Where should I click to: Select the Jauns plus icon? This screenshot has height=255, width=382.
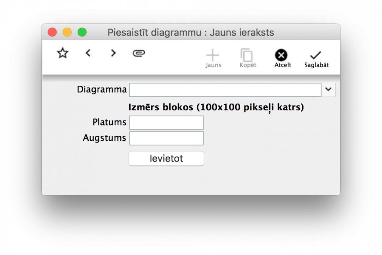213,54
